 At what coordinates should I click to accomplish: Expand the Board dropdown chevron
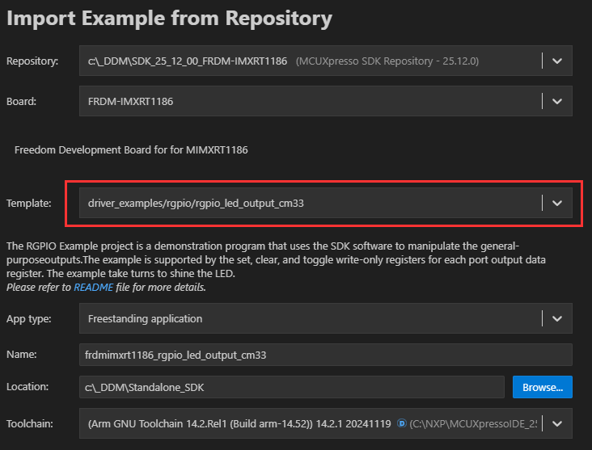tap(557, 101)
